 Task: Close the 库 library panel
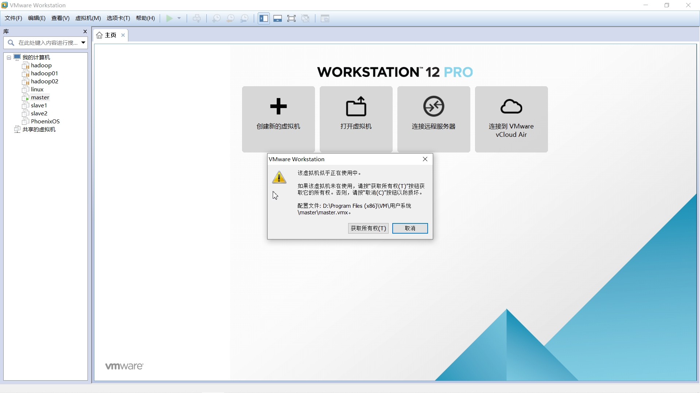85,32
